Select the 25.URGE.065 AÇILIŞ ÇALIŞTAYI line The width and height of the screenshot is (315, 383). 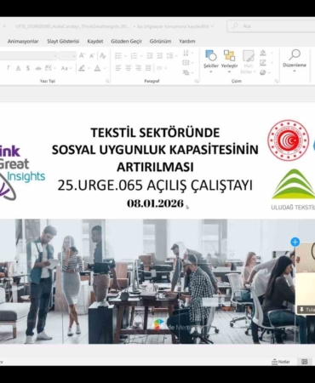point(155,186)
